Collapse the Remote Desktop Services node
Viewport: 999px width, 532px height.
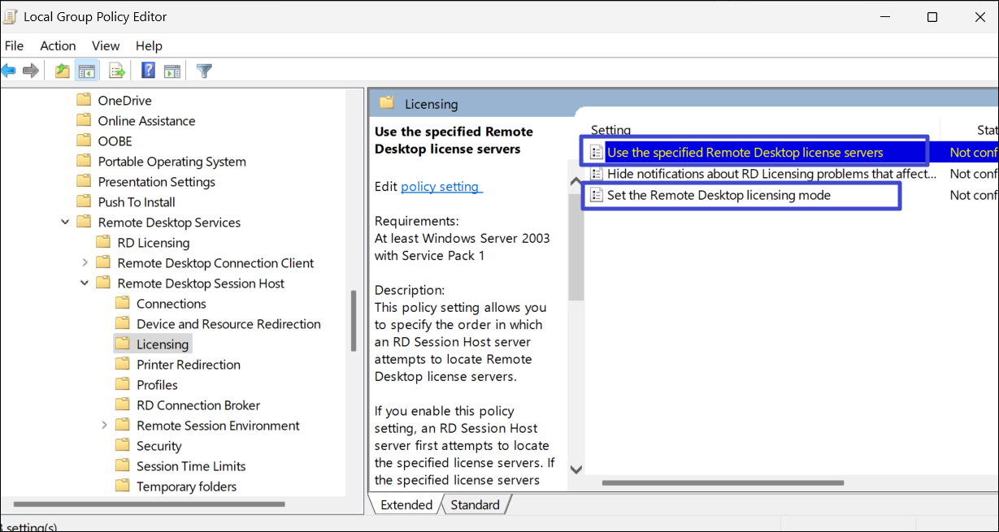[x=66, y=223]
